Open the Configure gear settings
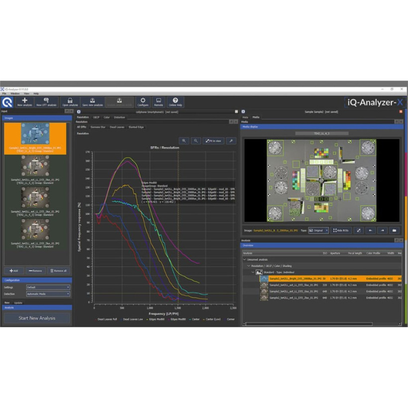 (143, 102)
